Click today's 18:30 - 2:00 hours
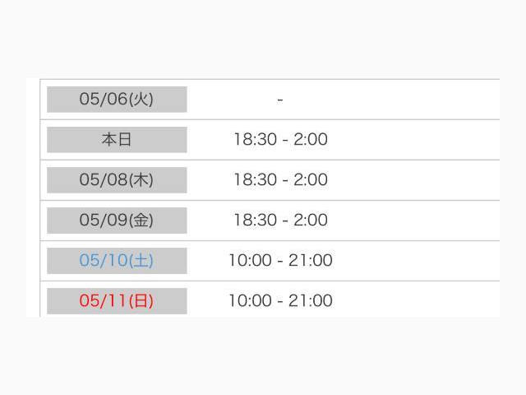526x395 pixels. (x=280, y=139)
